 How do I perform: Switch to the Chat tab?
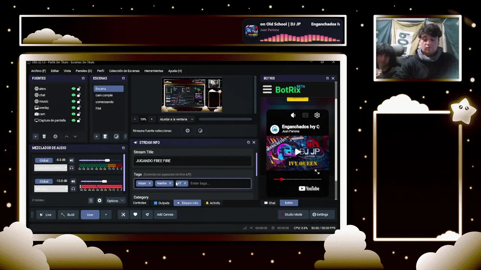pos(270,203)
